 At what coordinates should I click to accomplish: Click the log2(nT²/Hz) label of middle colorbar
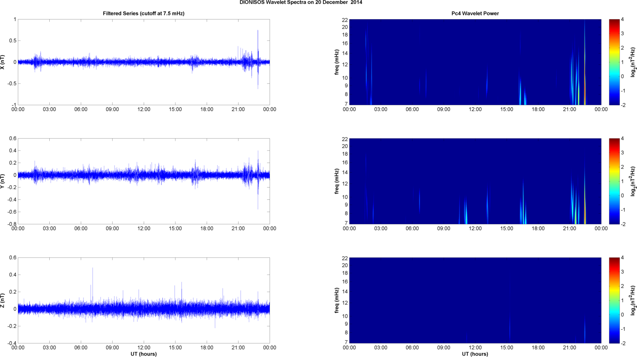[x=633, y=181]
